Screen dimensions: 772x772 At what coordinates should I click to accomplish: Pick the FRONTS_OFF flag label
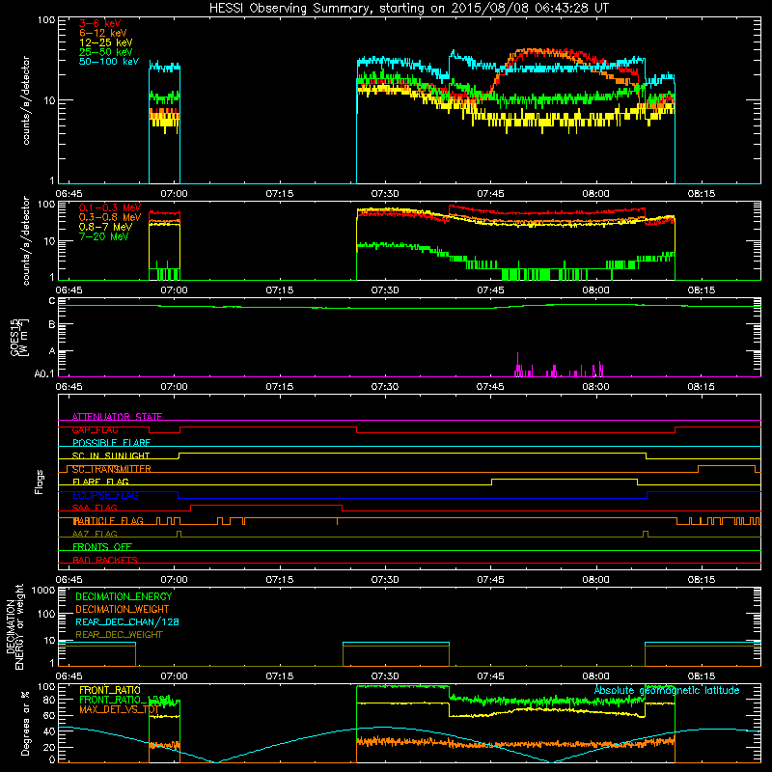[x=102, y=547]
